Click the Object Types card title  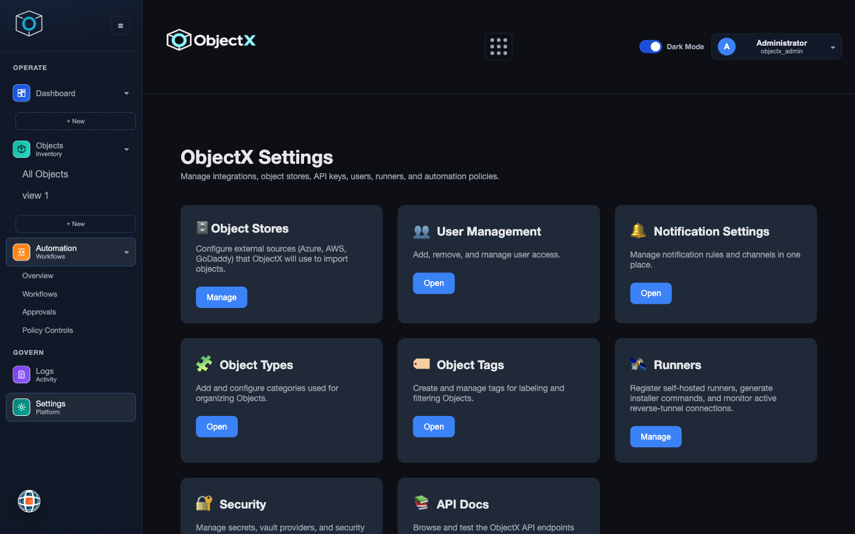pyautogui.click(x=256, y=365)
